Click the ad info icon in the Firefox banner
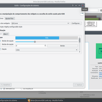This screenshot has width=102, height=102. 98,17
